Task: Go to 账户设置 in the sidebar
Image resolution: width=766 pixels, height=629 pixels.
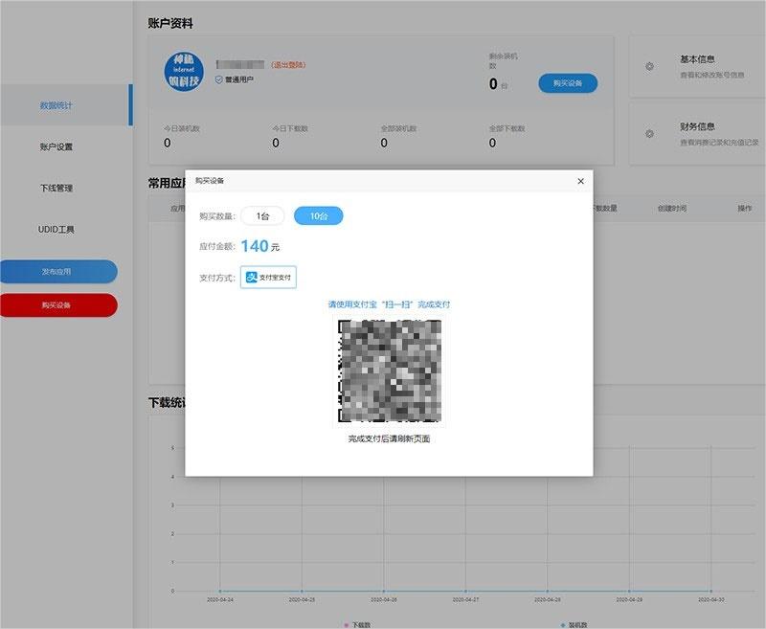Action: (x=56, y=146)
